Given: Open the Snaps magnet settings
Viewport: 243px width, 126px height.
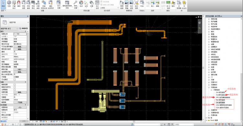Looking at the screenshot, I should pos(19,4).
